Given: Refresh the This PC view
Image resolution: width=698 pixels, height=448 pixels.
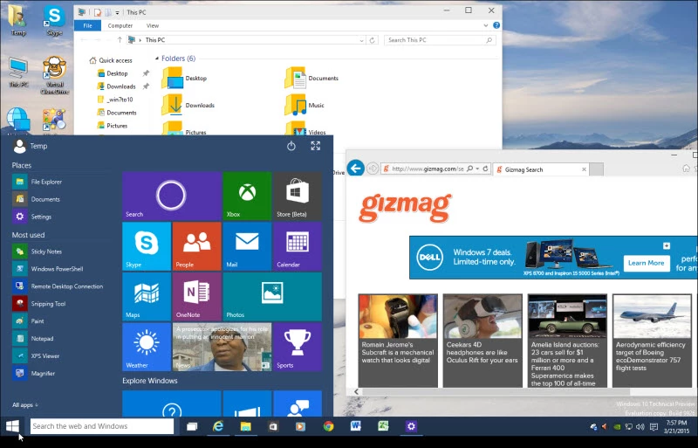Looking at the screenshot, I should point(373,40).
